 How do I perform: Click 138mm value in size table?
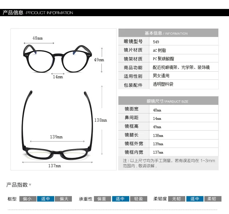coord(158,135)
